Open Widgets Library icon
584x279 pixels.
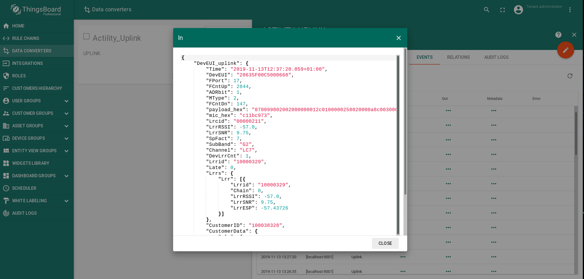6,163
